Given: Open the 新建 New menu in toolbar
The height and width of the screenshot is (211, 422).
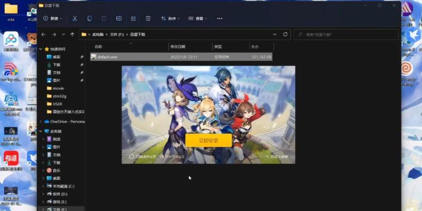Looking at the screenshot, I should tap(52, 18).
